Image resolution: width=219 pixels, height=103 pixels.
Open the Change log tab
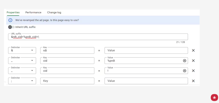tap(54, 13)
